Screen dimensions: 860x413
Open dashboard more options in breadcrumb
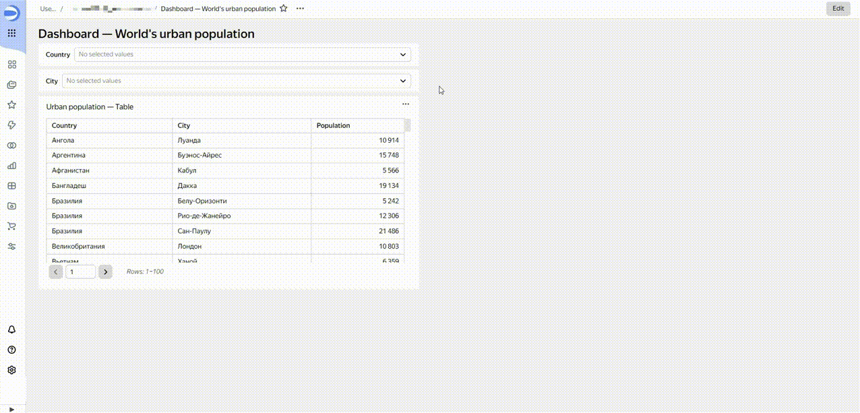[x=300, y=9]
